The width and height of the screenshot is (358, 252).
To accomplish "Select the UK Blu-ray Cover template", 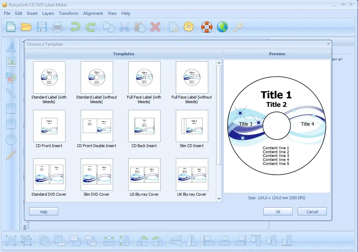I will pyautogui.click(x=192, y=177).
